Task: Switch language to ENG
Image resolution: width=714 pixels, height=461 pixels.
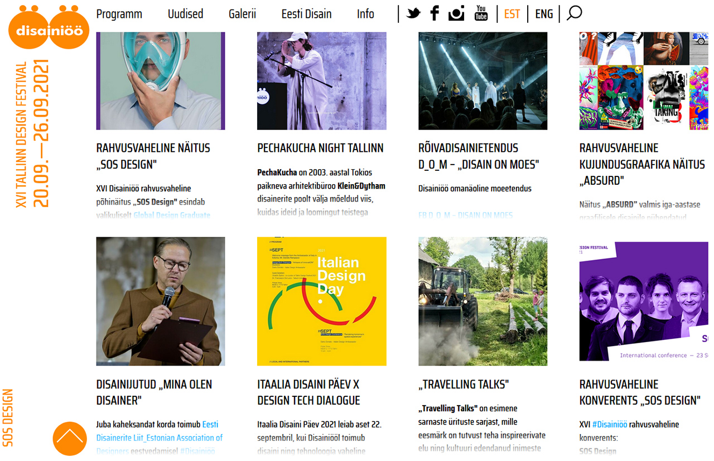Action: click(544, 14)
